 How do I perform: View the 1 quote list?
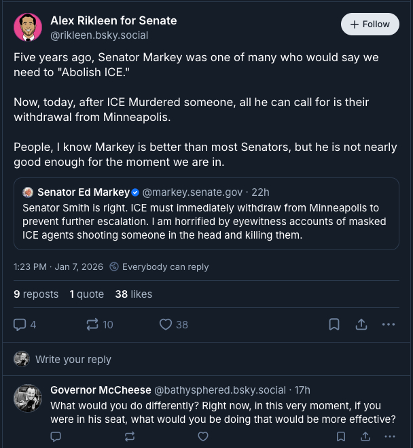[x=86, y=294]
